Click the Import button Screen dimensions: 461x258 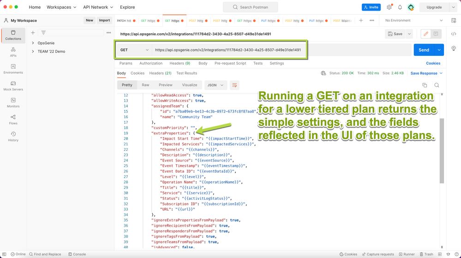click(104, 20)
